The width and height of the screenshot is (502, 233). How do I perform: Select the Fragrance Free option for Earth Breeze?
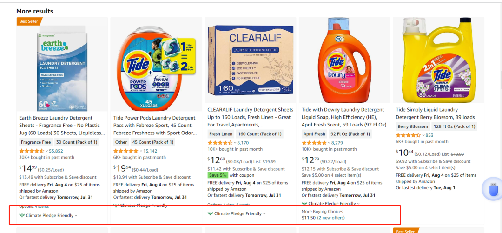36,142
